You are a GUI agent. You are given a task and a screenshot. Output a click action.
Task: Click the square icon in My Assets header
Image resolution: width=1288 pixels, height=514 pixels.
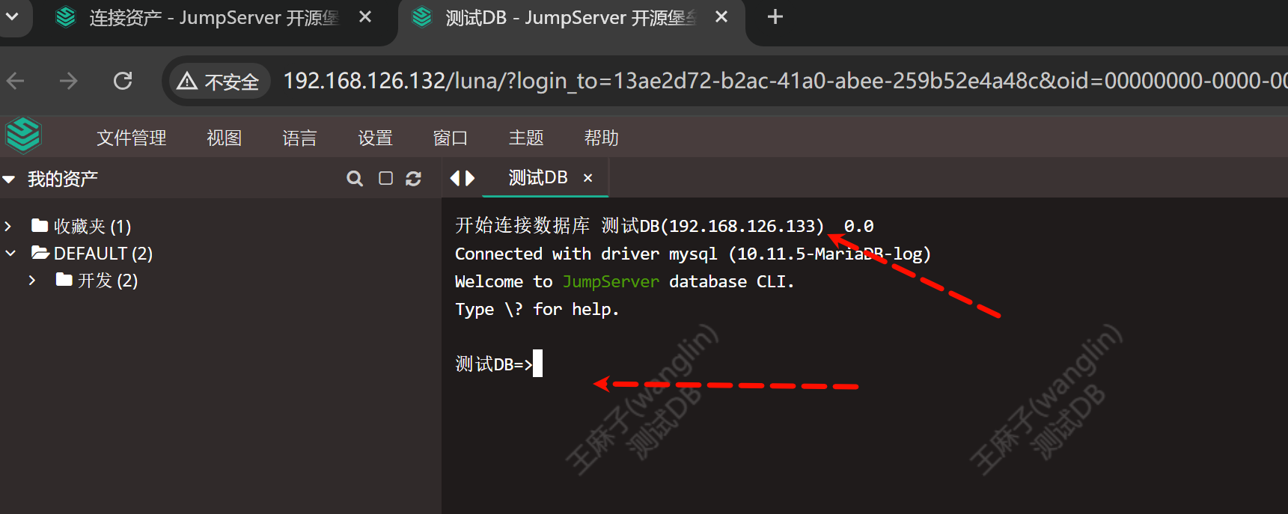point(385,178)
